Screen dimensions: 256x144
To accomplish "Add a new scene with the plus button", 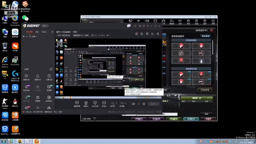I will [x=52, y=32].
